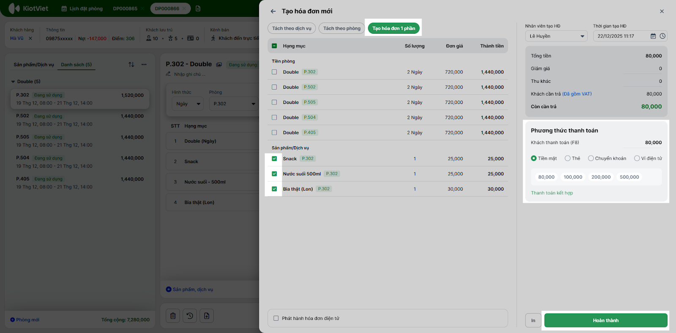Open the calendar picker for invoice date

(653, 36)
